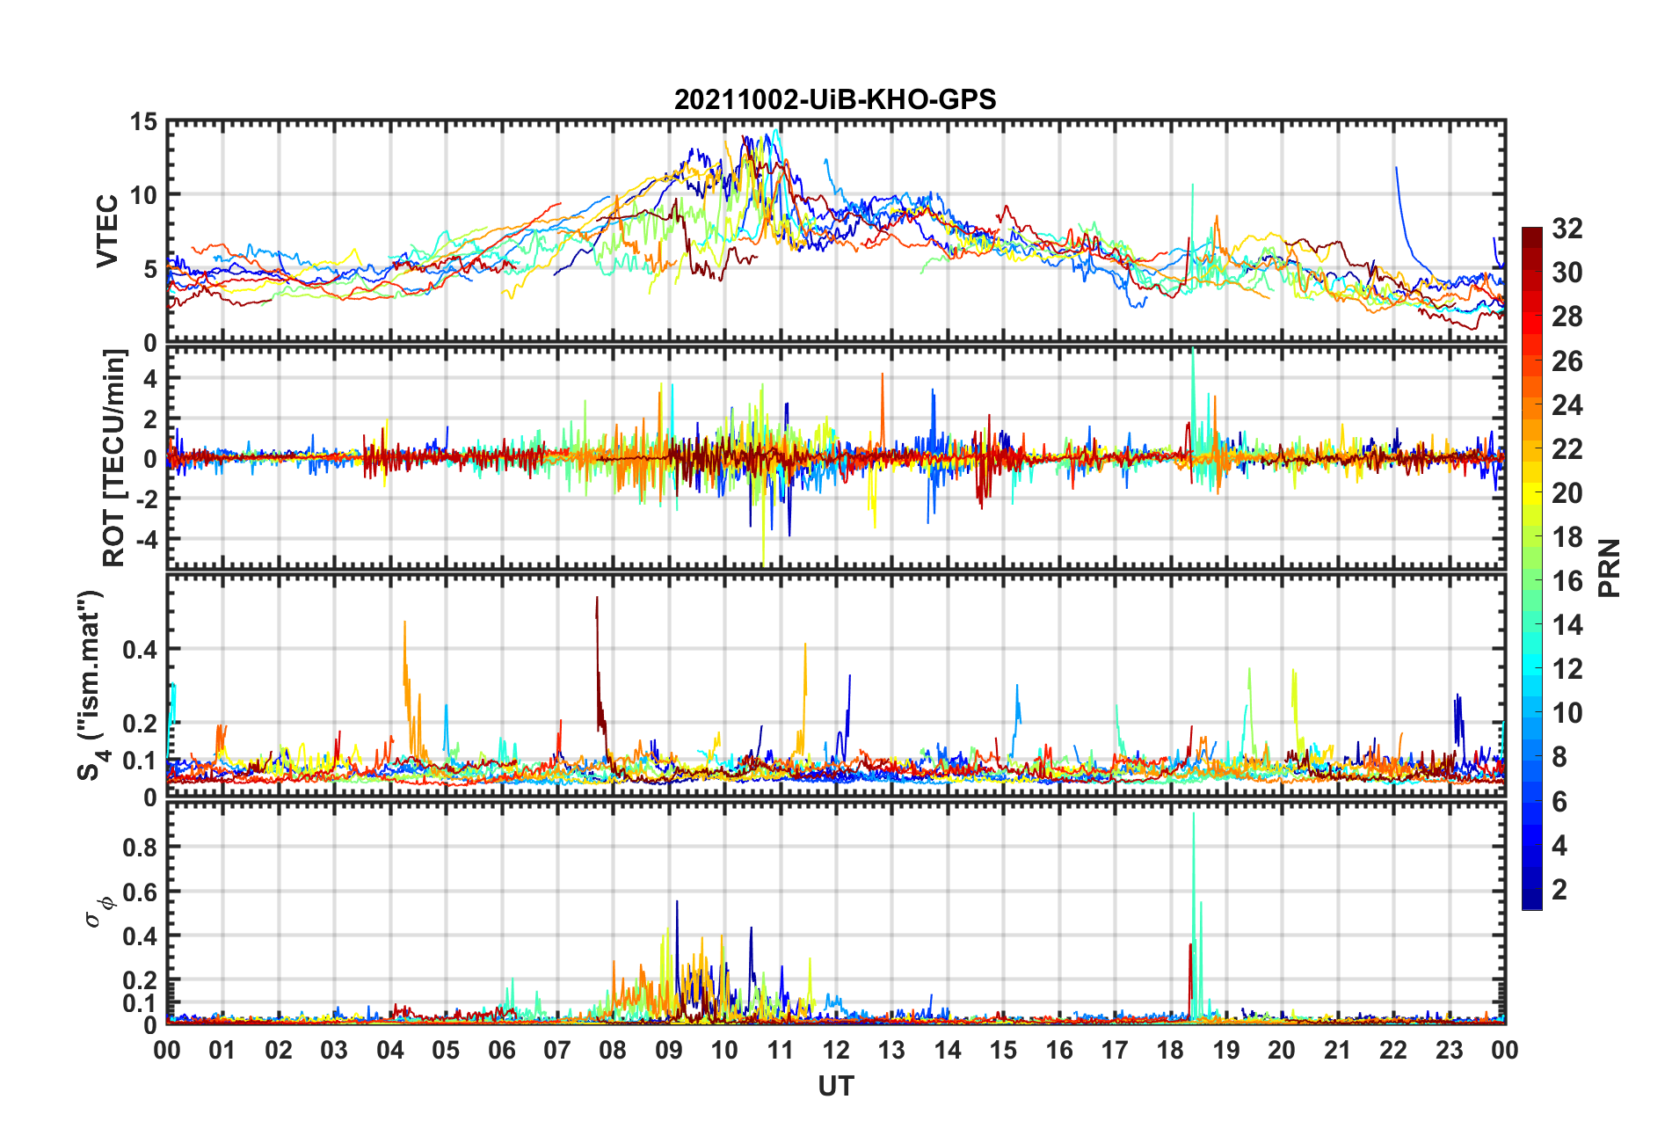Click colorbar tick label 14

click(1567, 625)
